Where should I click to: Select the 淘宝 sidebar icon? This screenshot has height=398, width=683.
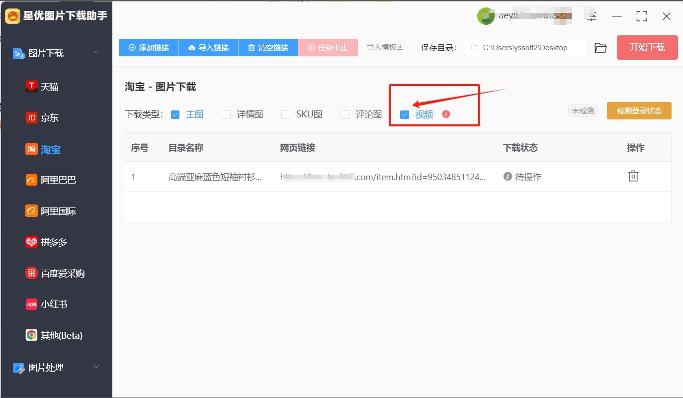tap(31, 149)
